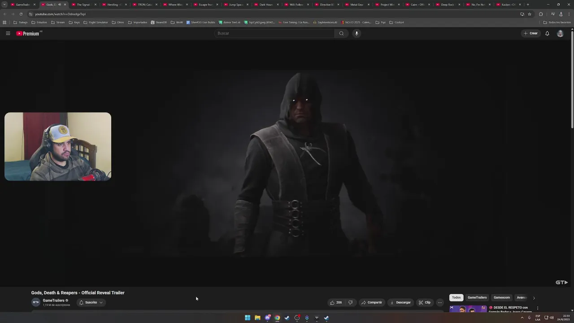This screenshot has height=323, width=574.
Task: Show more category chips with right arrow
Action: [534, 298]
